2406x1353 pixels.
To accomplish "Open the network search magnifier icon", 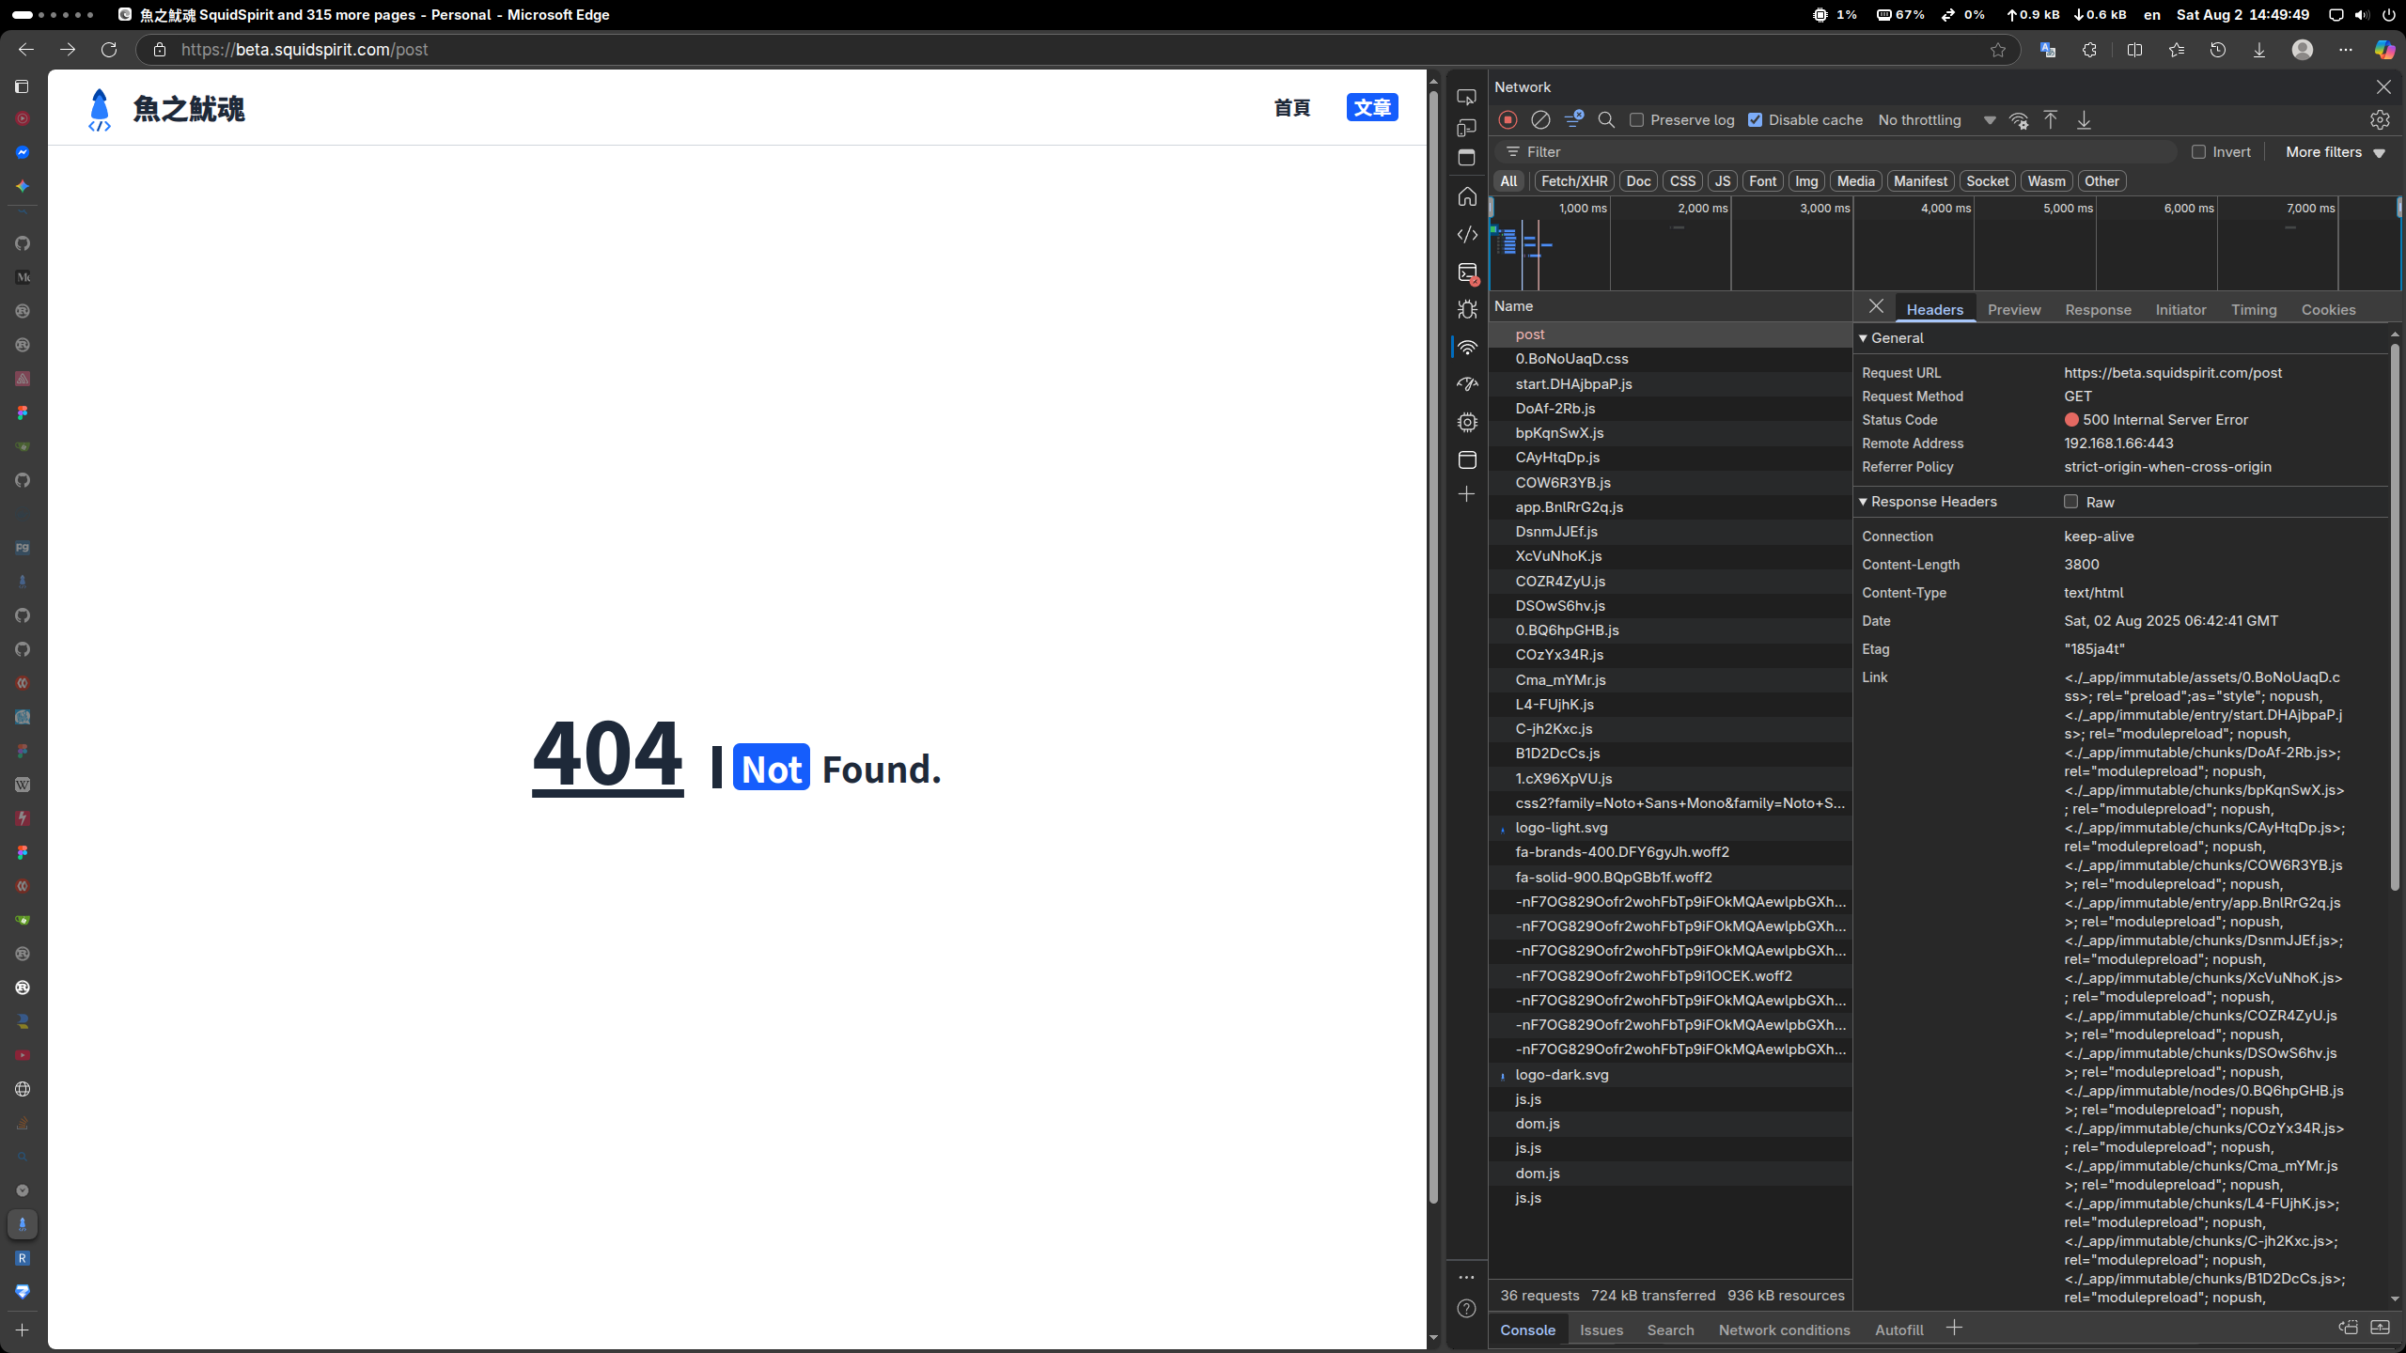I will (1606, 120).
